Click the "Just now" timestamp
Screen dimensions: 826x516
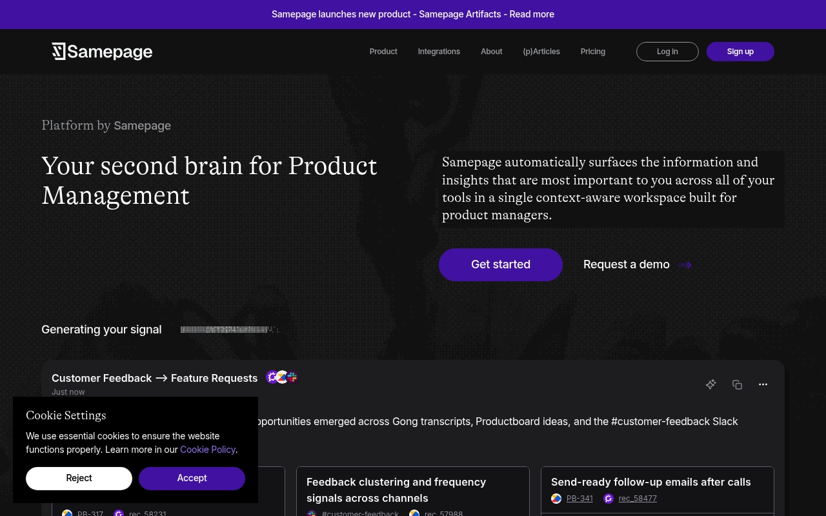coord(68,392)
